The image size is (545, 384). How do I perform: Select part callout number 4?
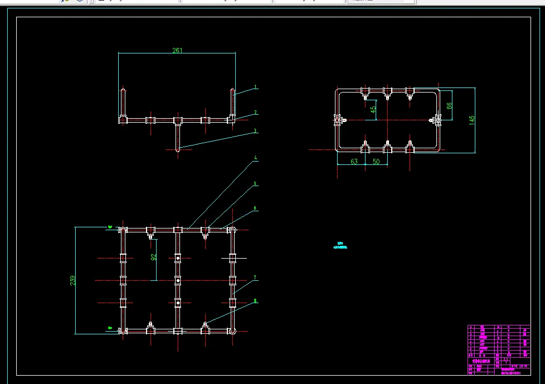(255, 158)
